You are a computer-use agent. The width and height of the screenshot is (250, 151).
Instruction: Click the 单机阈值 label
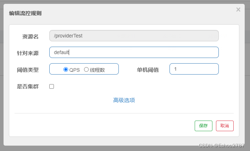pyautogui.click(x=148, y=70)
